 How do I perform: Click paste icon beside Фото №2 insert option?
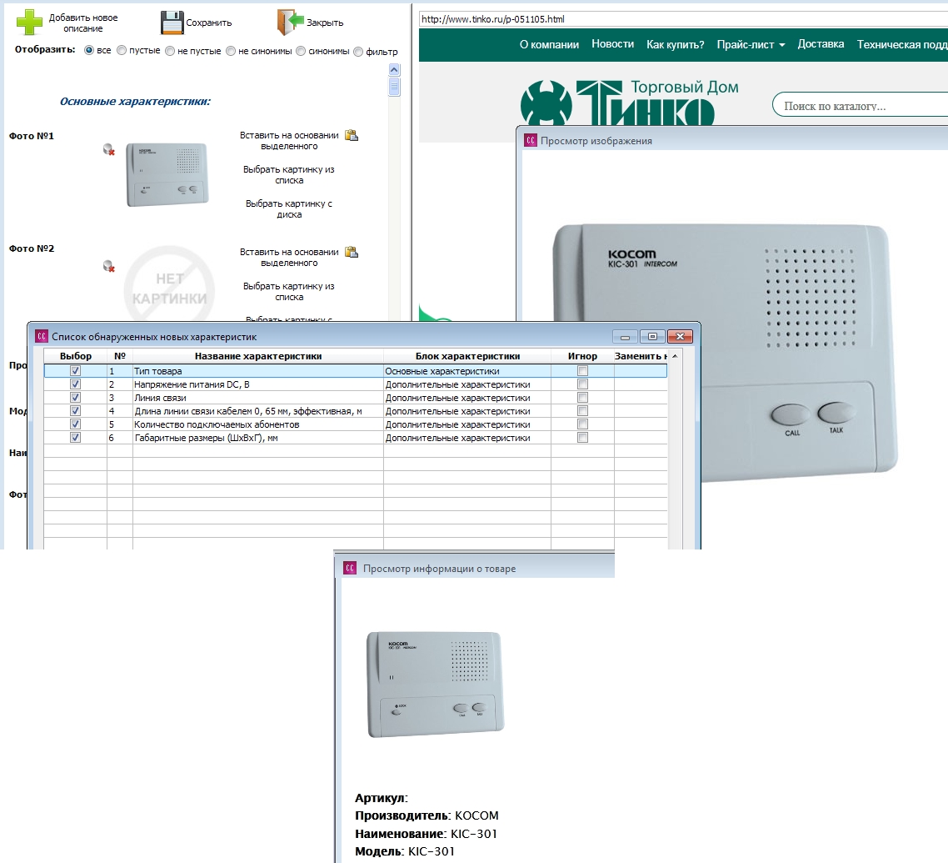[x=352, y=252]
